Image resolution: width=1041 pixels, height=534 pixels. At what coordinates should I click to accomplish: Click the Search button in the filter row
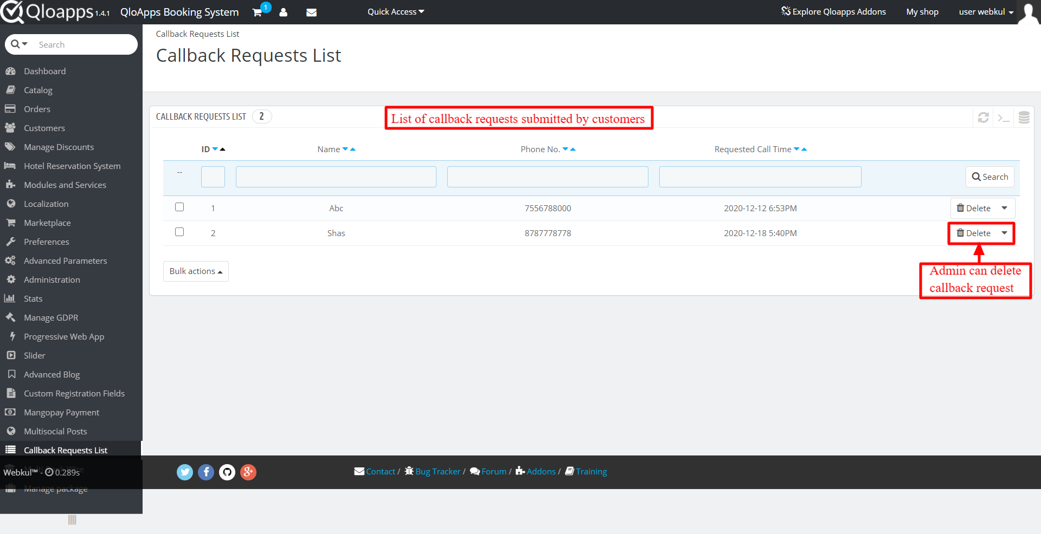pos(989,177)
